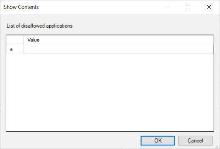The width and height of the screenshot is (220, 149).
Task: Click right end of the Value header
Action: tap(209, 40)
